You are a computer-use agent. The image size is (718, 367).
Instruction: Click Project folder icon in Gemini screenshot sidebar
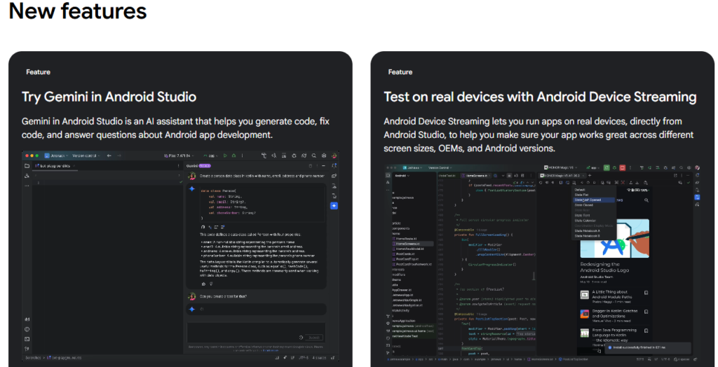pos(27,166)
